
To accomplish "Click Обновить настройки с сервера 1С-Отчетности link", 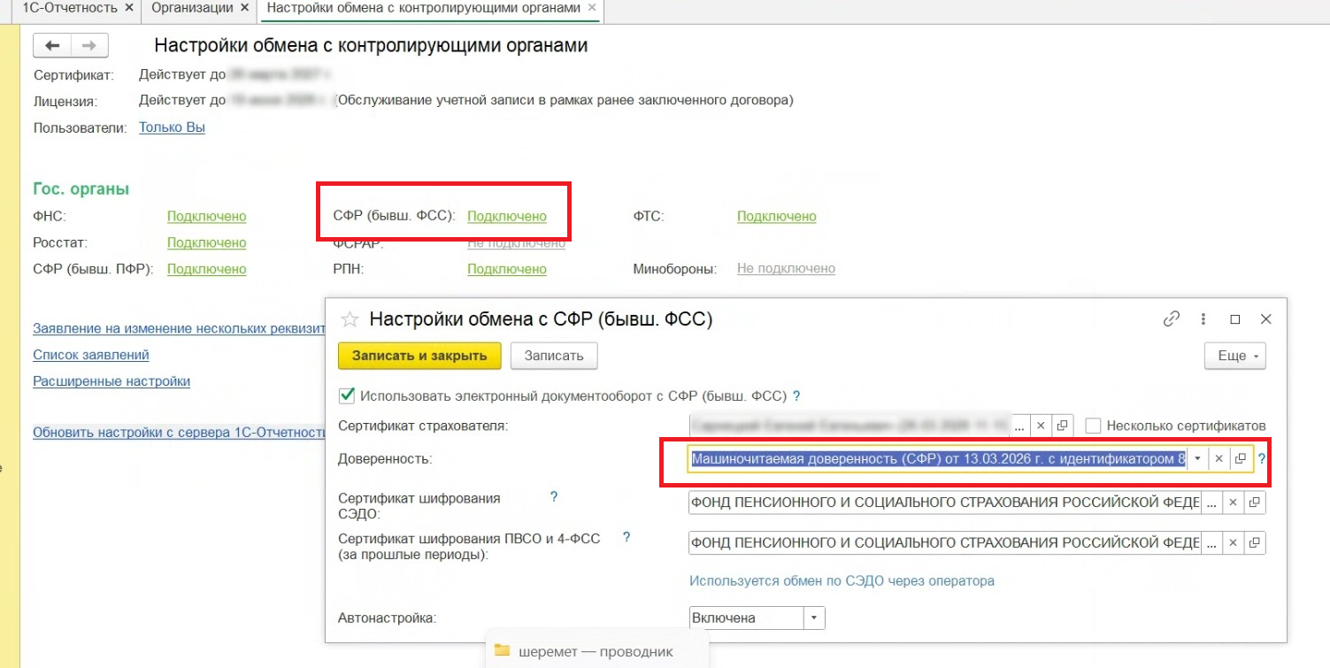I will (x=180, y=433).
